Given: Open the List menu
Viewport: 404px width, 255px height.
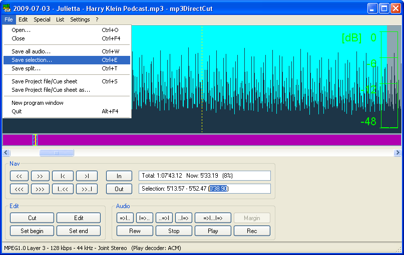Looking at the screenshot, I should pyautogui.click(x=60, y=19).
